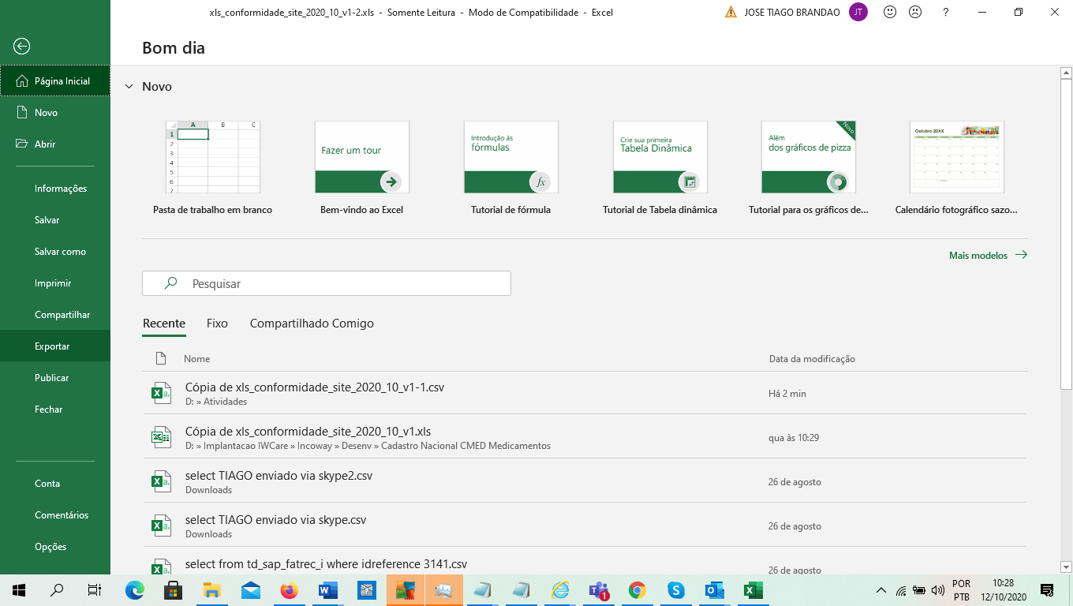Open Opções in the sidebar
1073x606 pixels.
[x=55, y=547]
